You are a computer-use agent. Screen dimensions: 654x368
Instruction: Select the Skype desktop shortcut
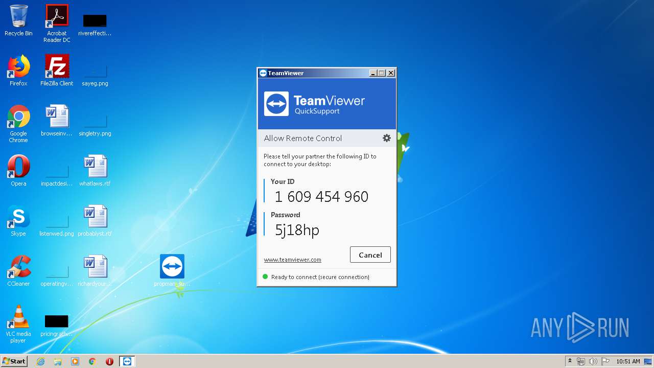(18, 221)
